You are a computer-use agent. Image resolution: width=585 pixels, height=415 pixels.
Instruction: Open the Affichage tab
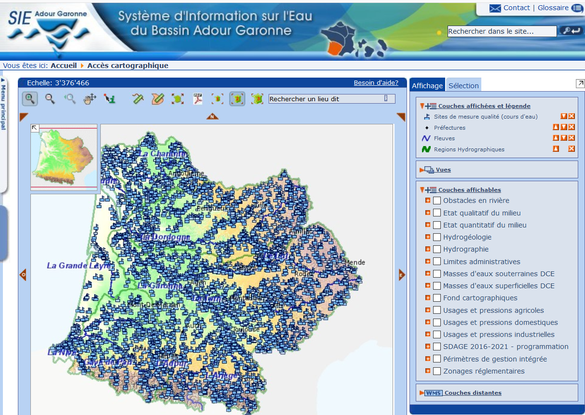427,86
